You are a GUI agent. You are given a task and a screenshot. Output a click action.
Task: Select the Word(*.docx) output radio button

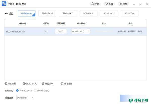pos(17,91)
